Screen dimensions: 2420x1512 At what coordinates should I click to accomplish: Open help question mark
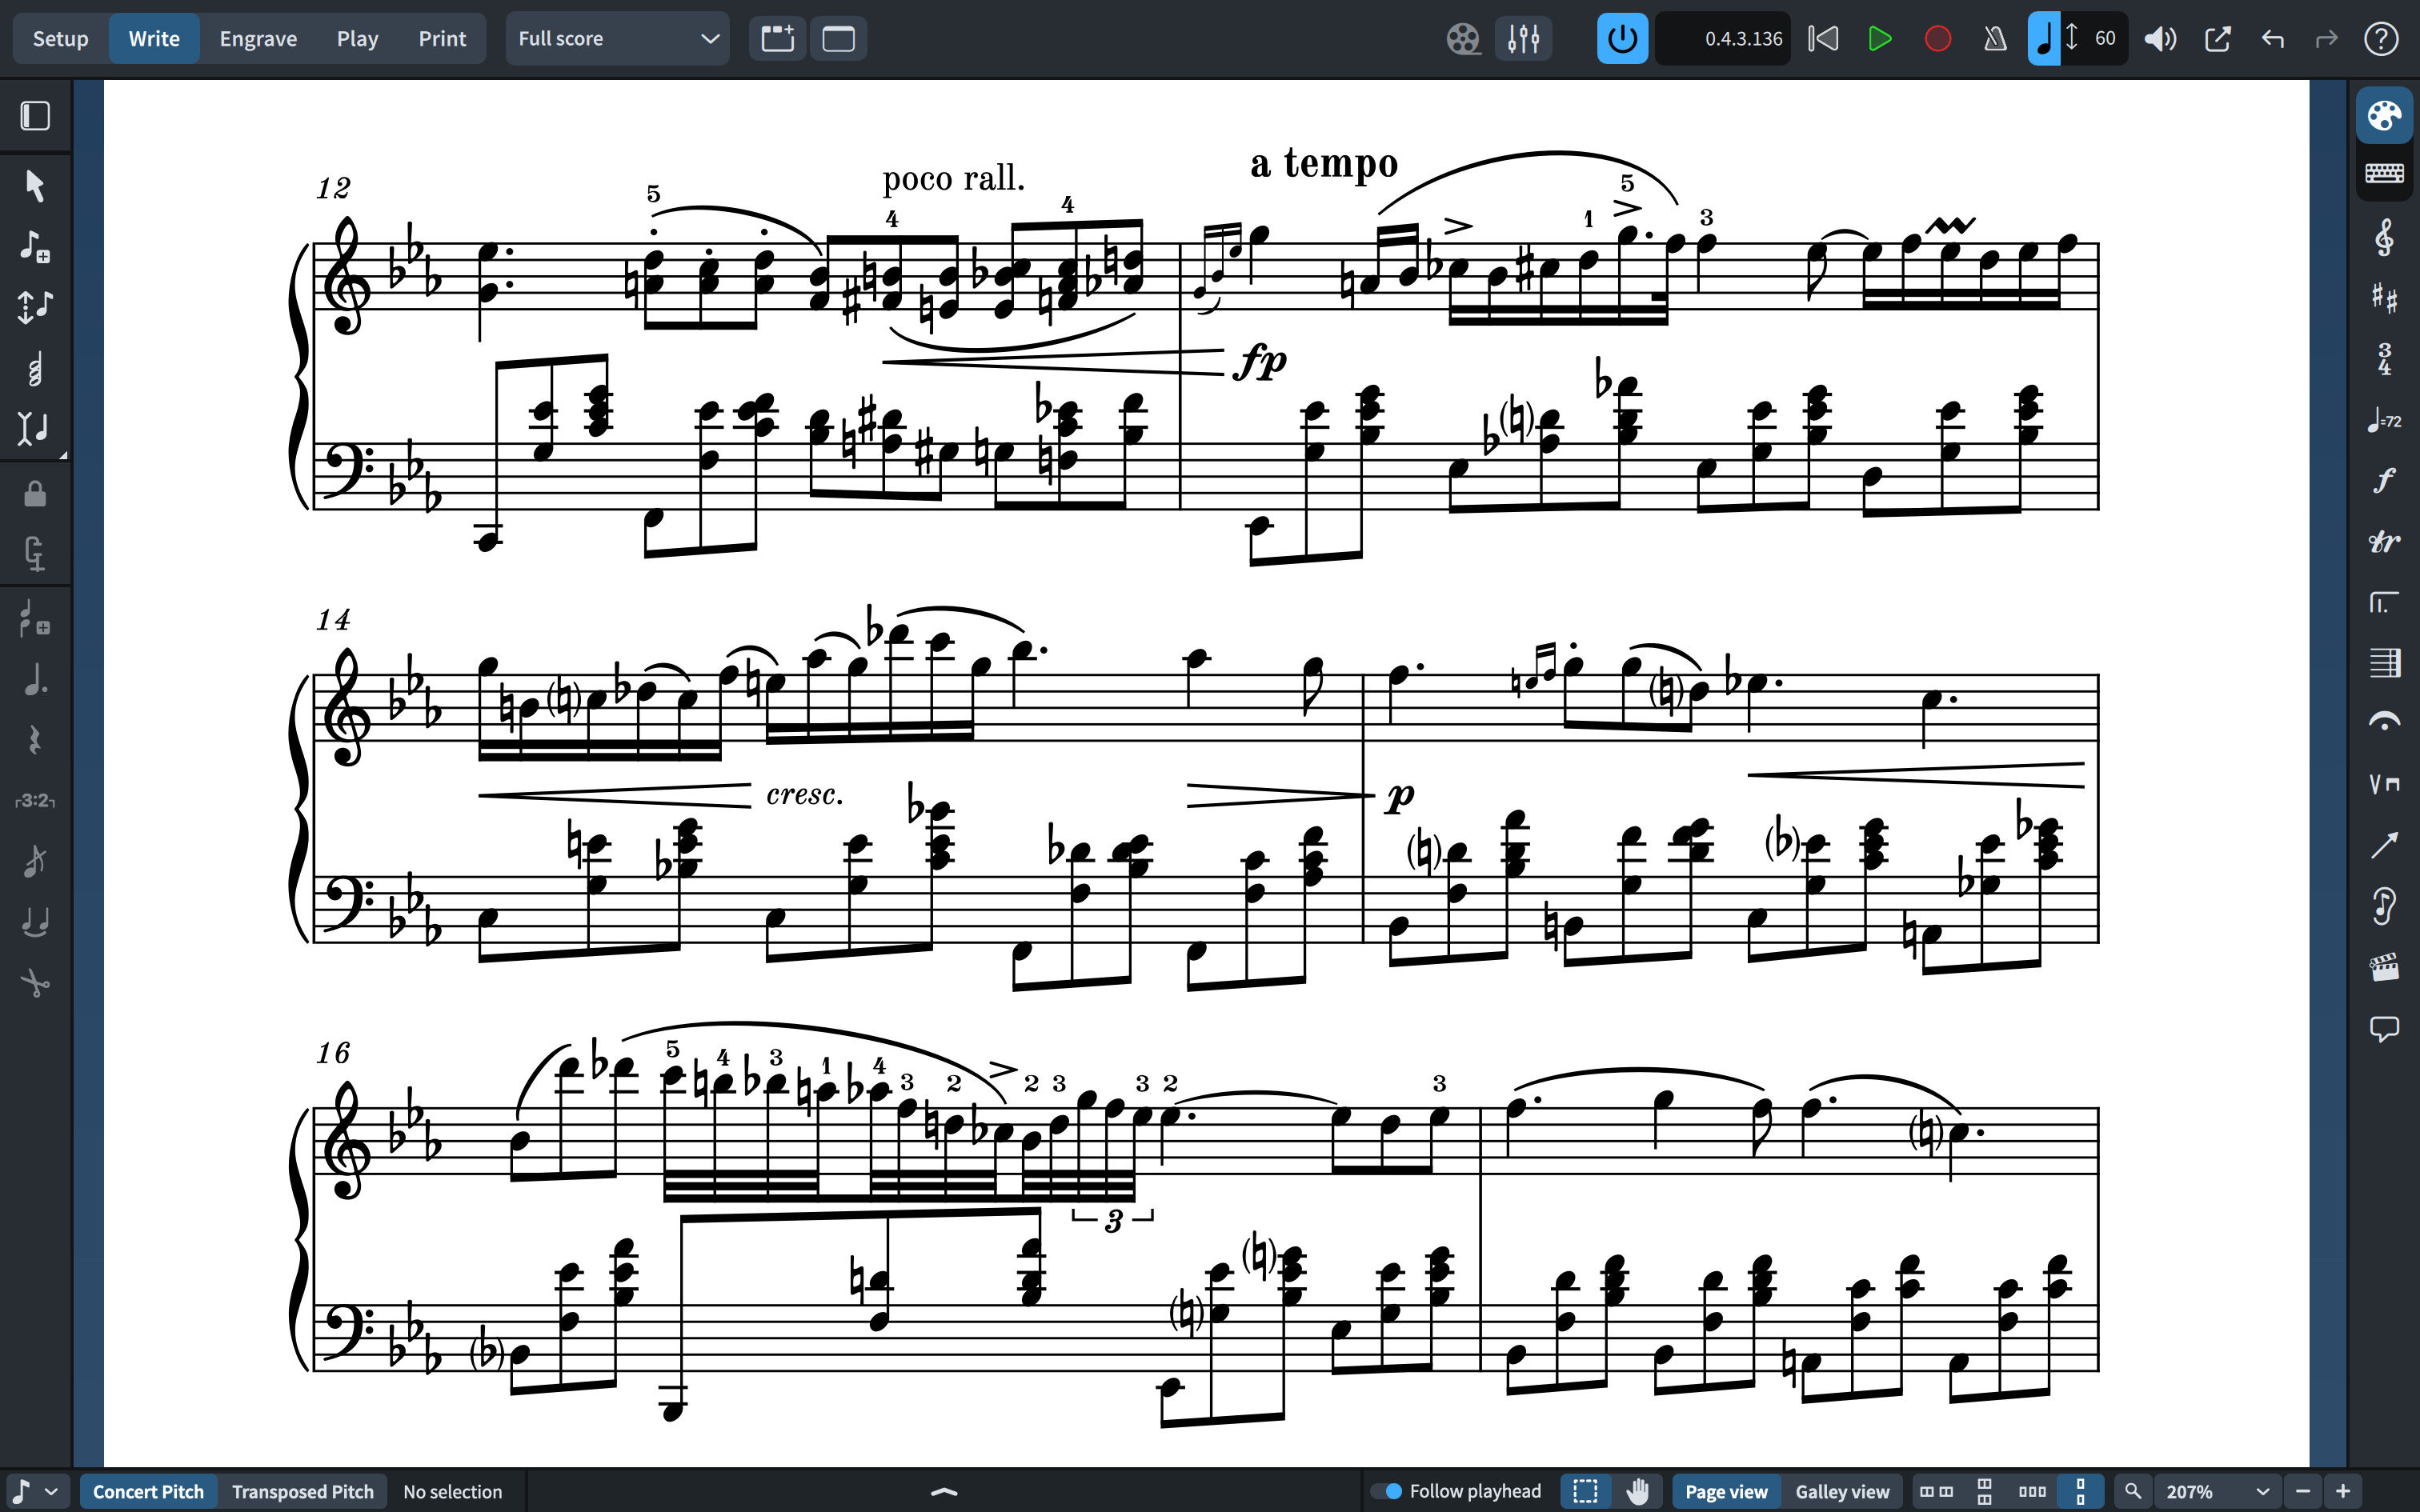point(2381,39)
